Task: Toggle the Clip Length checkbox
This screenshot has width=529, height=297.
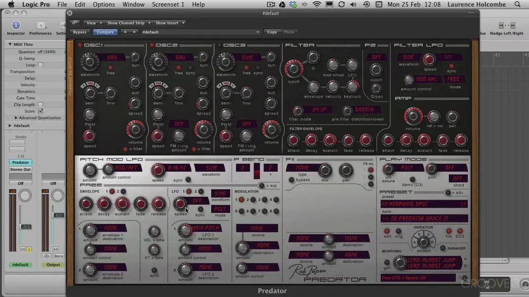Action: [x=41, y=105]
